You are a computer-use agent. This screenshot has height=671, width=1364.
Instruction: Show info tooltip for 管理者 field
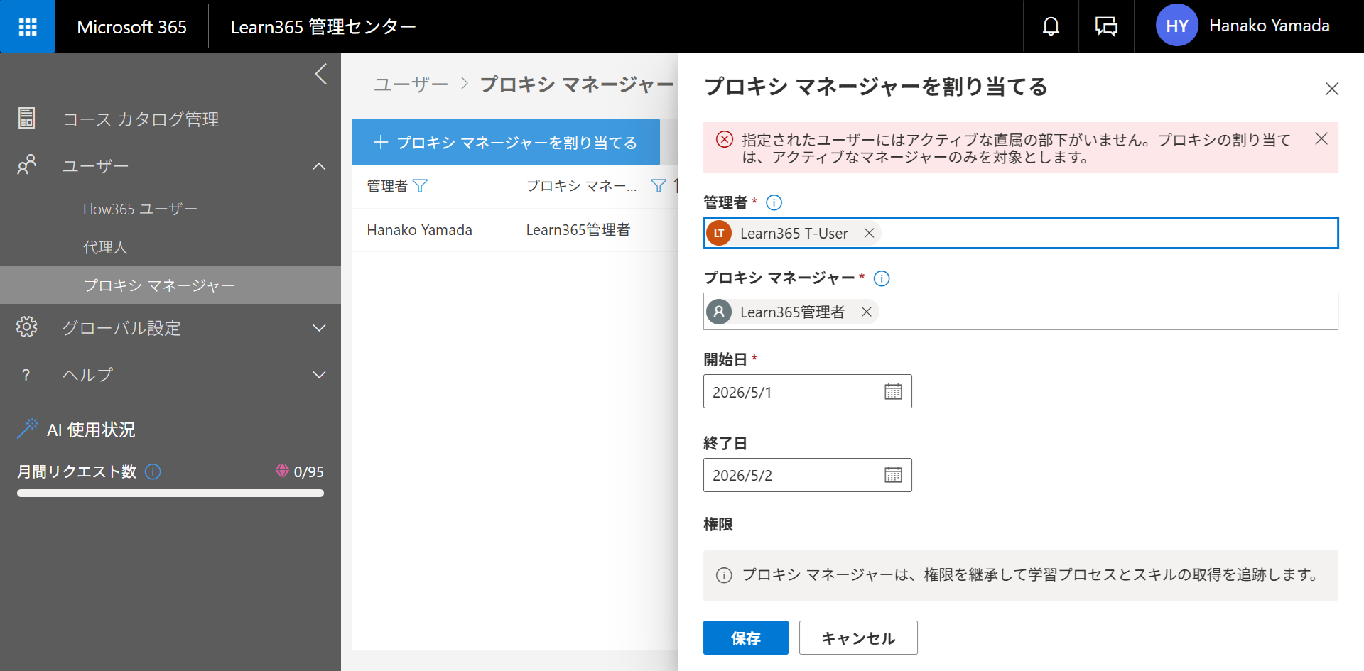774,202
